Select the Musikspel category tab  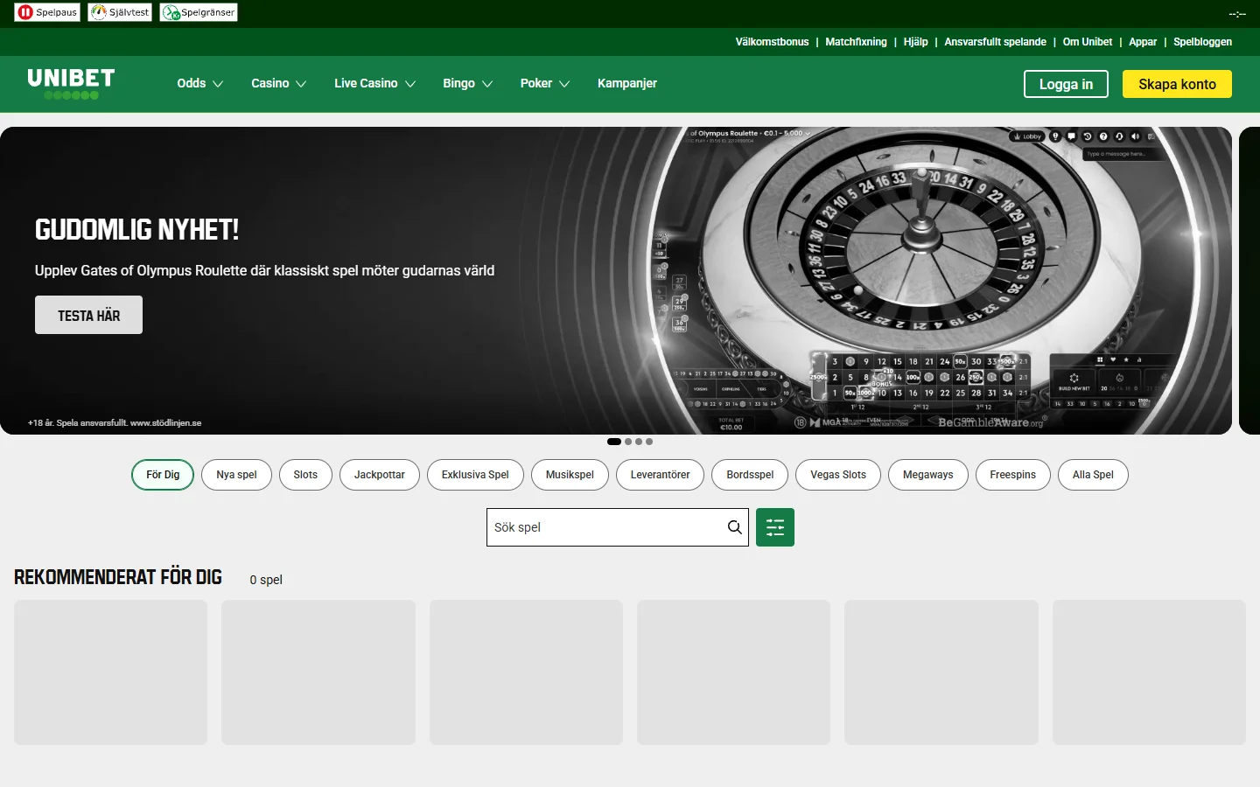570,475
